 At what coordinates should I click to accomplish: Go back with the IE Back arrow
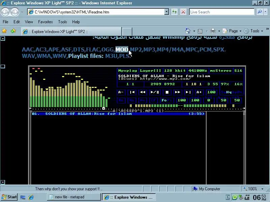point(5,12)
